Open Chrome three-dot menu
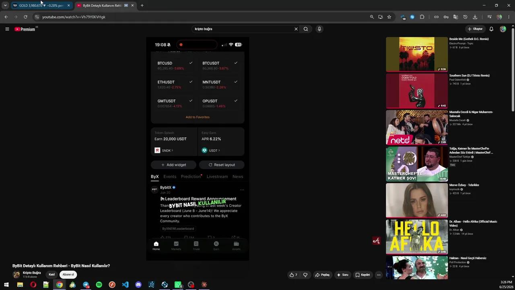 point(509,17)
